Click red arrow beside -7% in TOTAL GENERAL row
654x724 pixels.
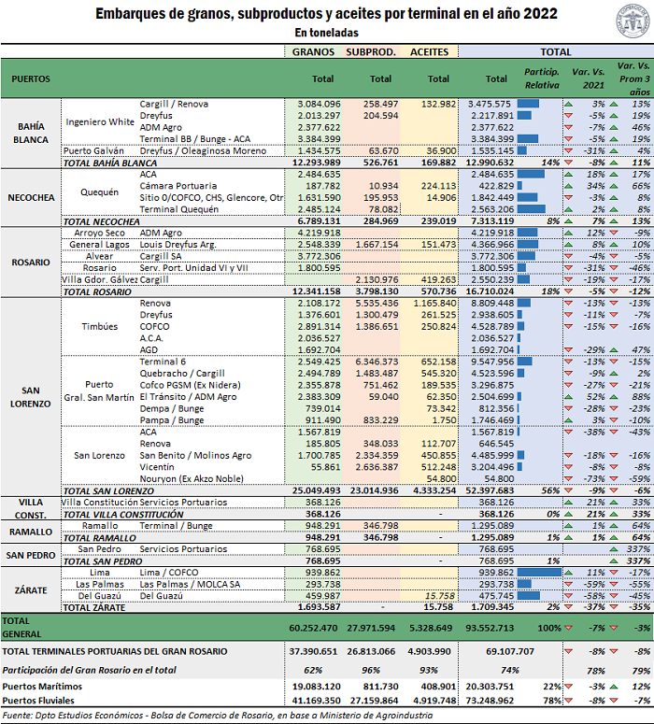(x=569, y=626)
